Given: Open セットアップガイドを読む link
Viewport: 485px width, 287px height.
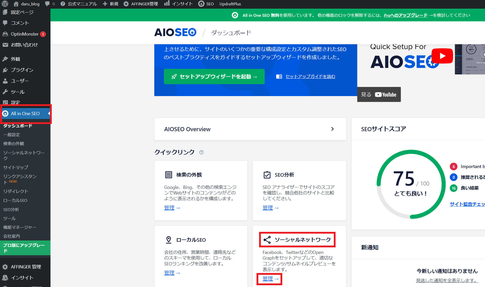Looking at the screenshot, I should coord(310,77).
